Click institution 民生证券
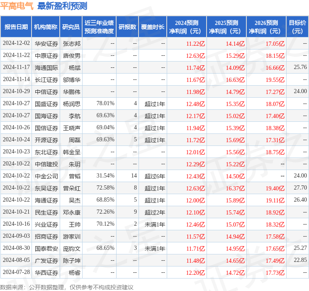 click(x=46, y=212)
